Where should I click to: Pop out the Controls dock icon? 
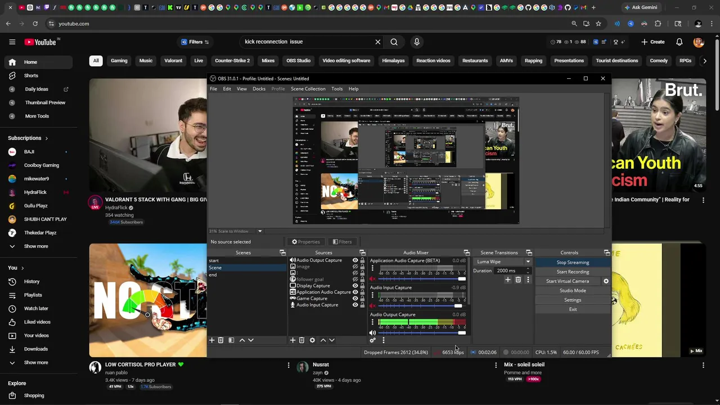(606, 253)
